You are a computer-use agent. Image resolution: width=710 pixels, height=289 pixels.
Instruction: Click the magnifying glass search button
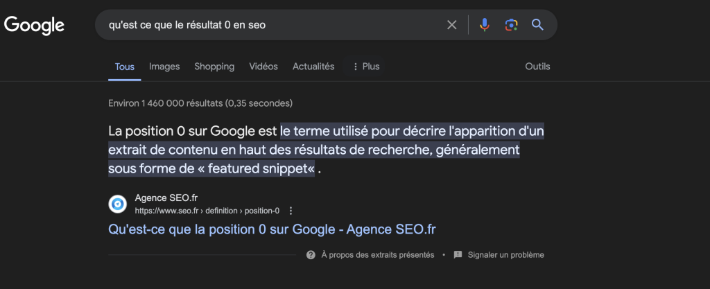click(537, 25)
